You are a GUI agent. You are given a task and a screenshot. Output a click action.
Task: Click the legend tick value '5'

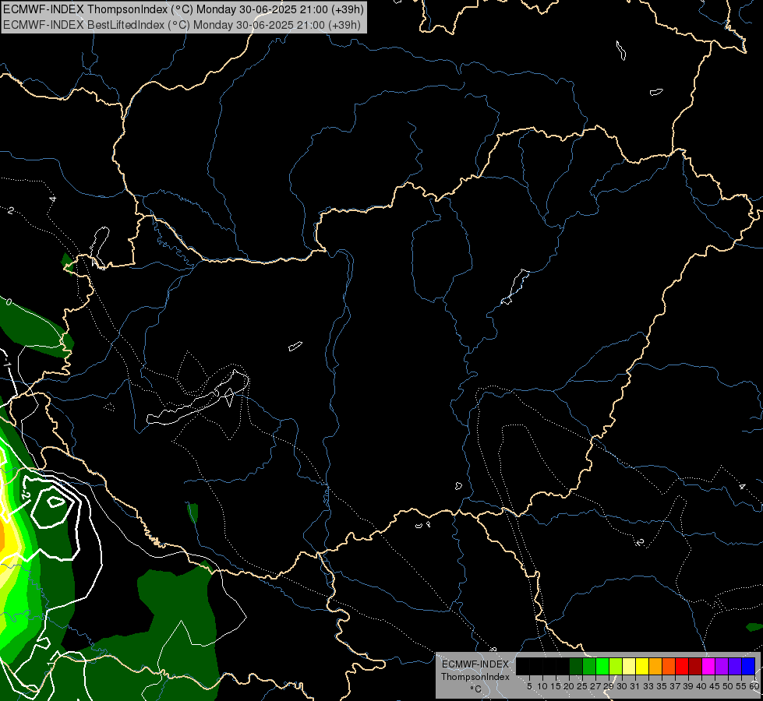click(x=529, y=686)
